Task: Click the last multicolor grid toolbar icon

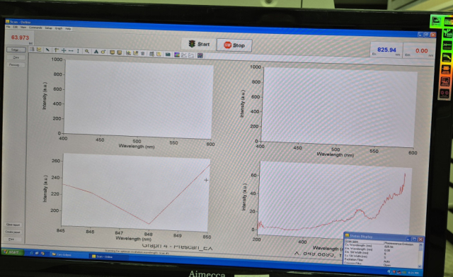Action: (x=200, y=55)
